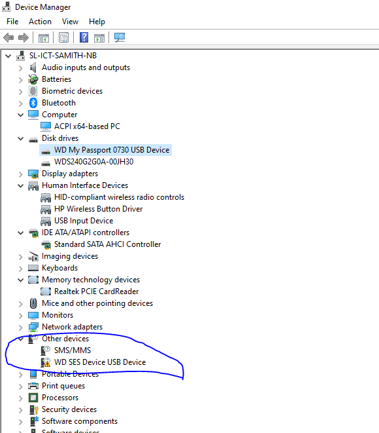Collapse Memory technology devices category

(21, 280)
